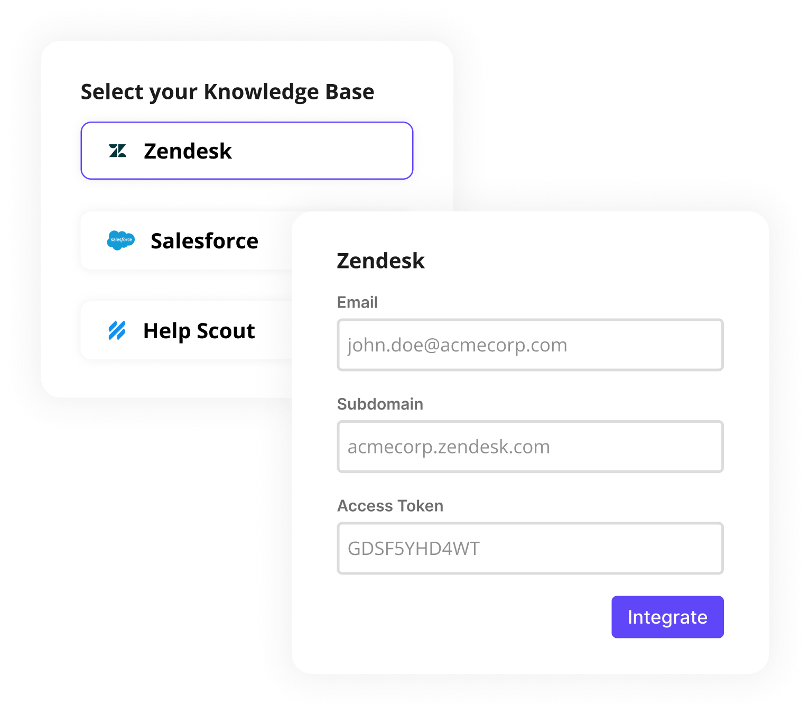Click the Zendesk logo icon
809x714 pixels.
click(117, 151)
